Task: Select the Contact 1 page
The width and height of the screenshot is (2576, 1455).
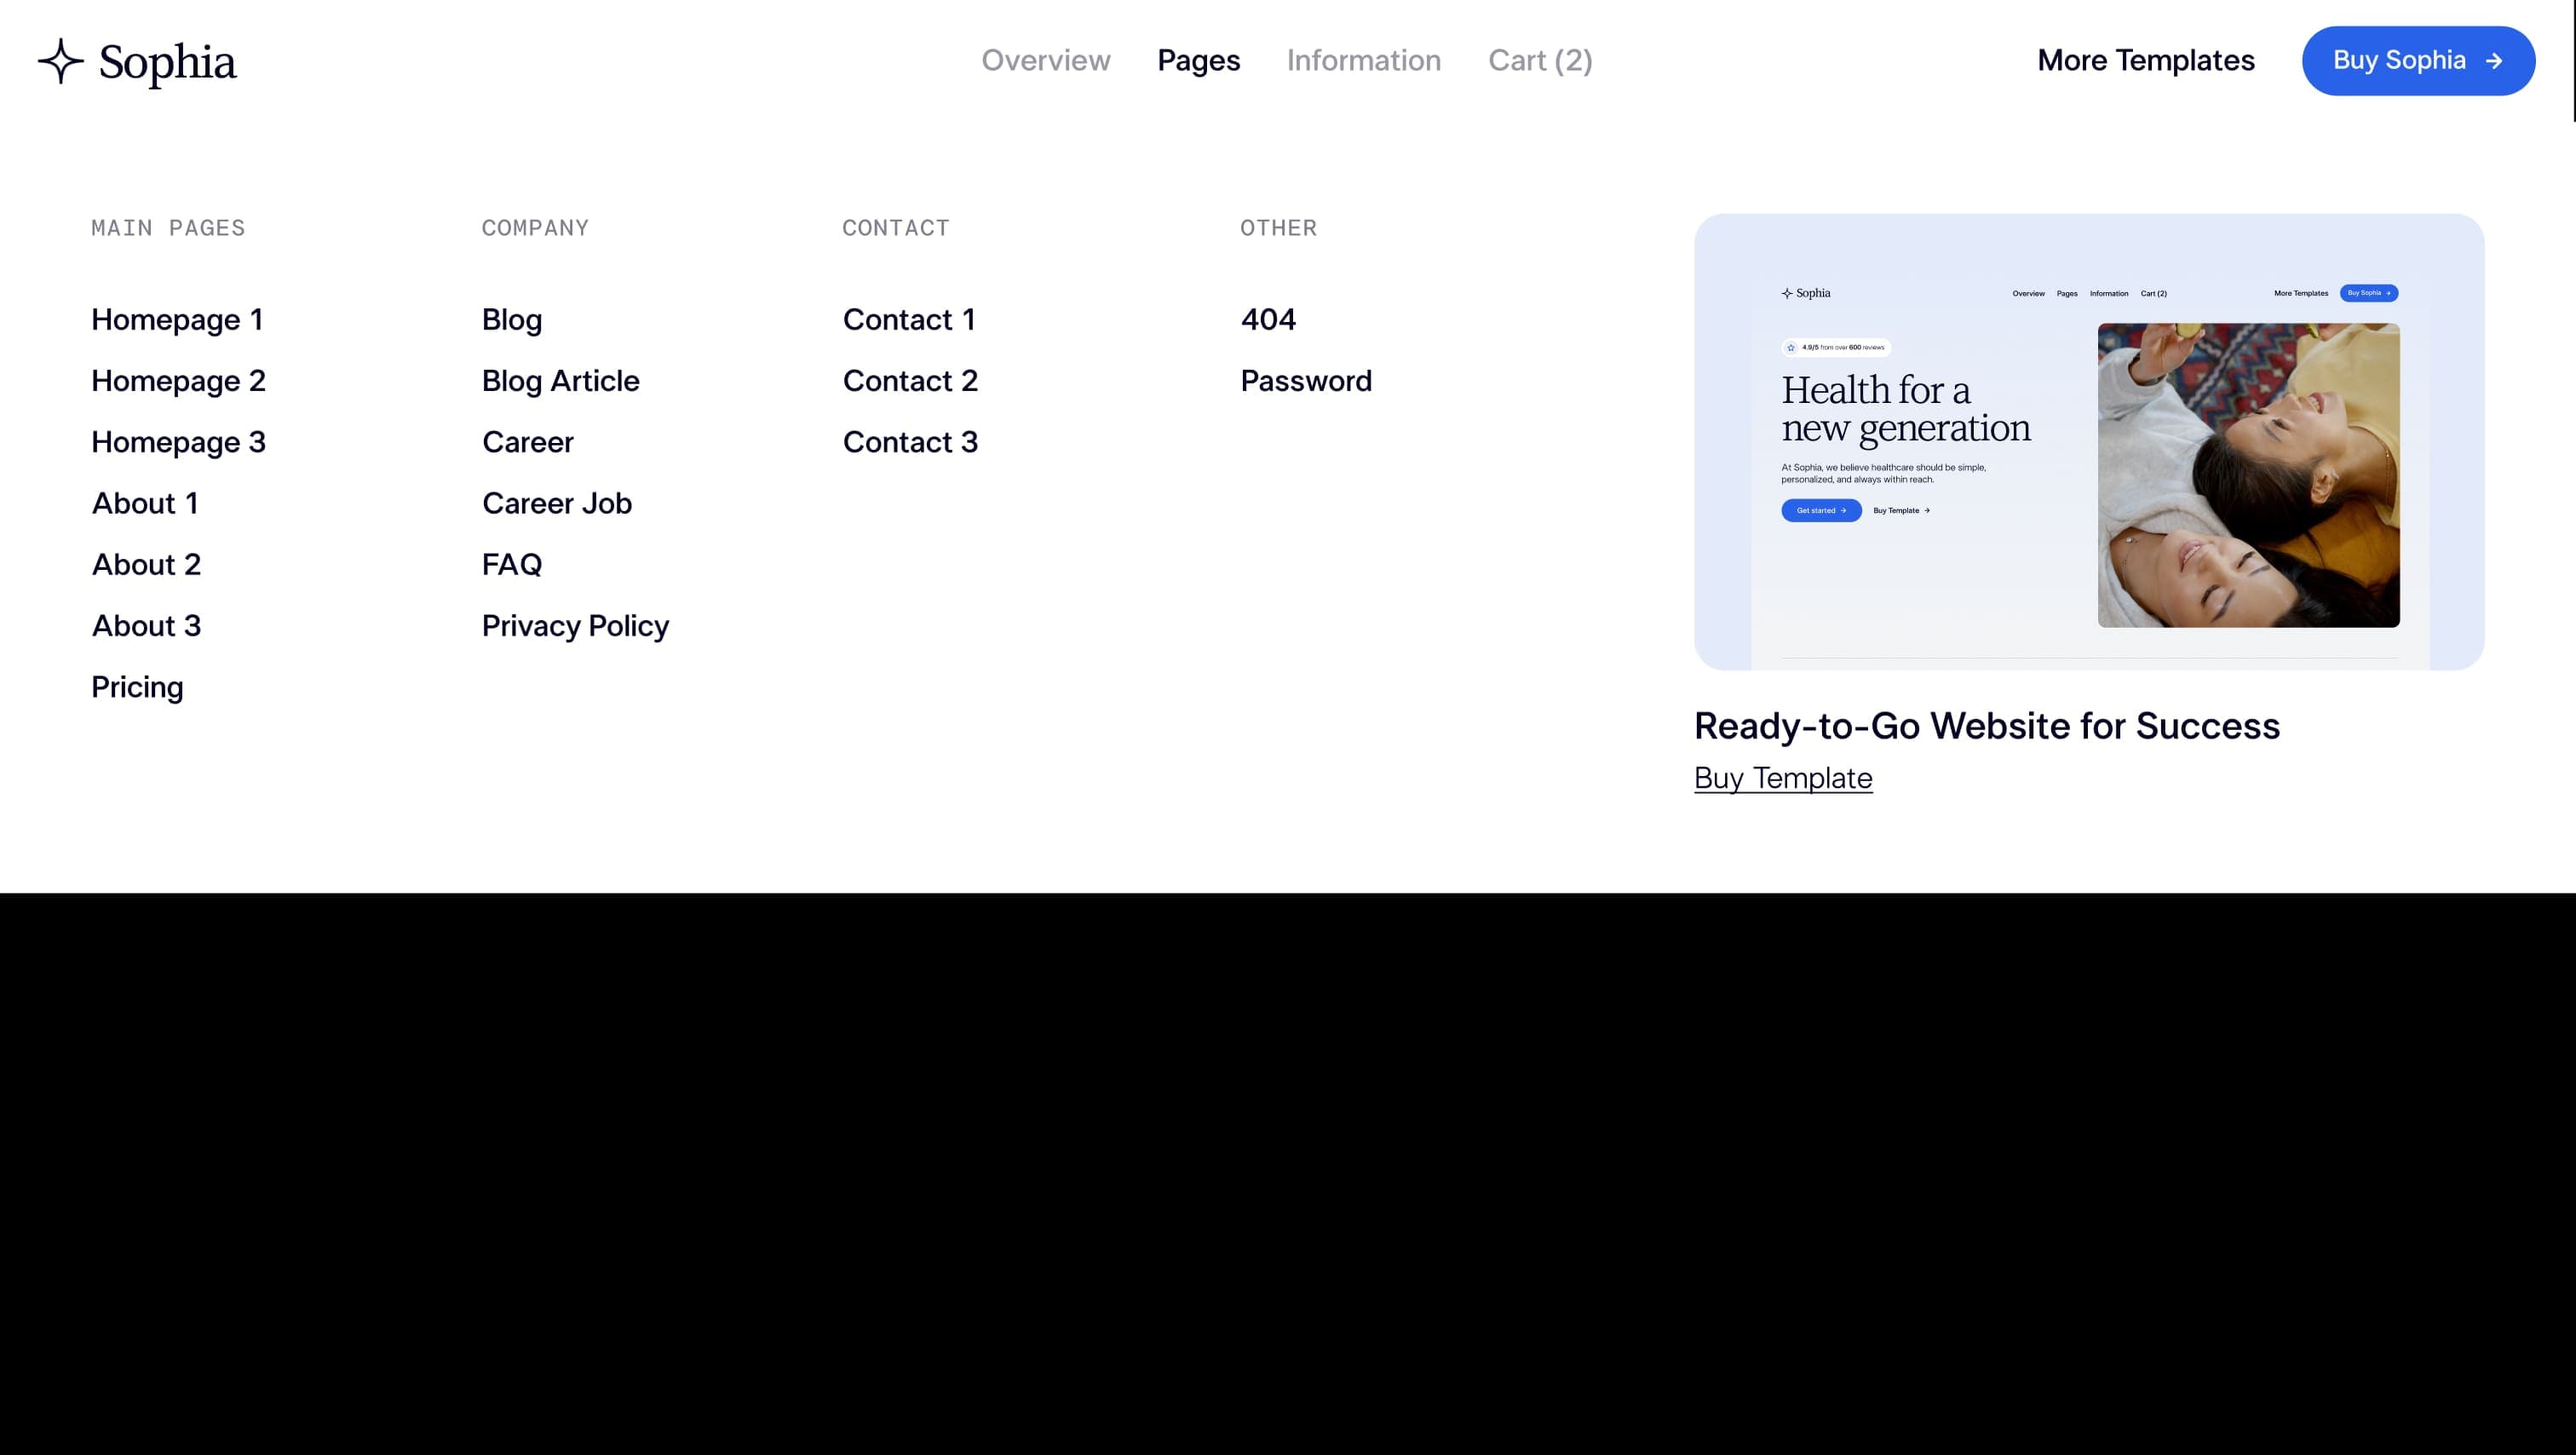Action: pos(909,320)
